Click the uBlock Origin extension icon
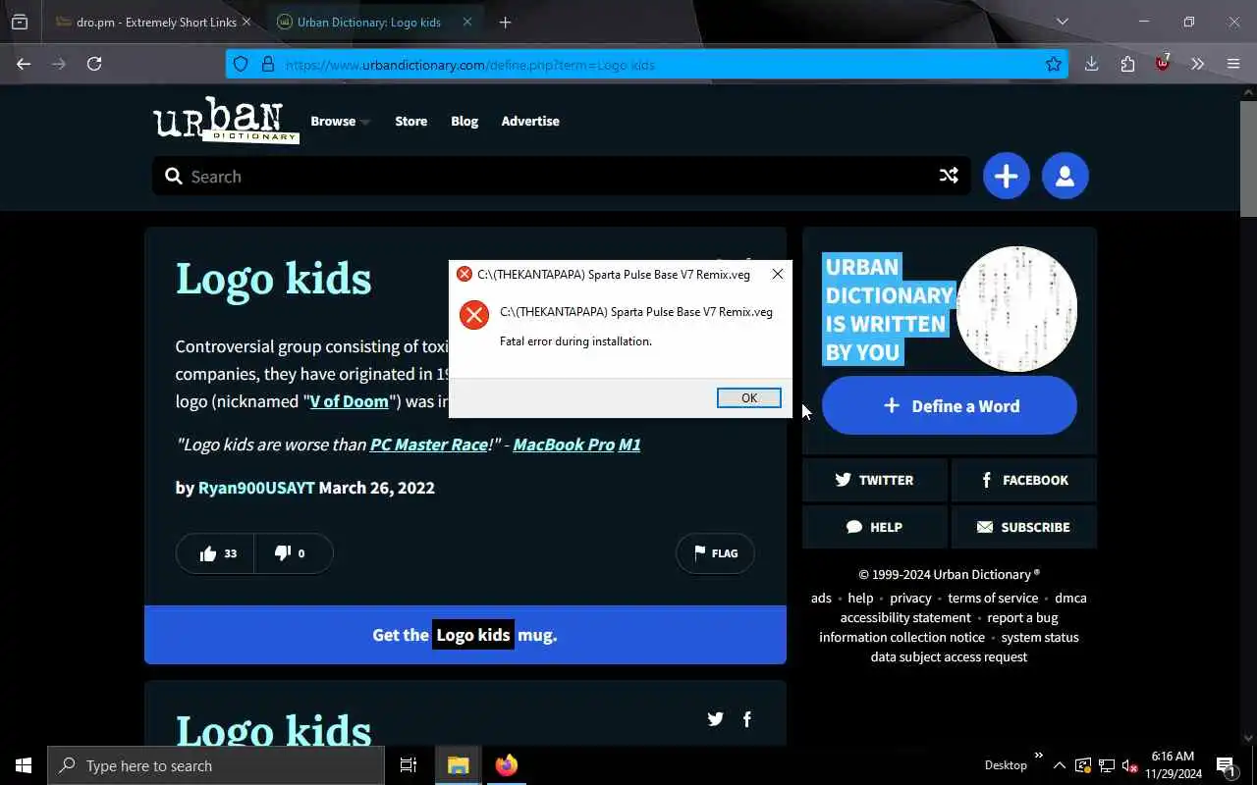This screenshot has width=1257, height=785. [x=1163, y=64]
